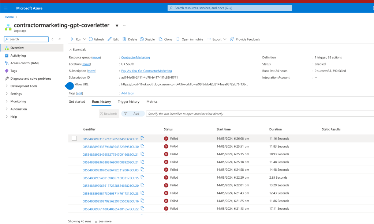
Task: Expand Monitoring in sidebar
Action: pyautogui.click(x=7, y=101)
